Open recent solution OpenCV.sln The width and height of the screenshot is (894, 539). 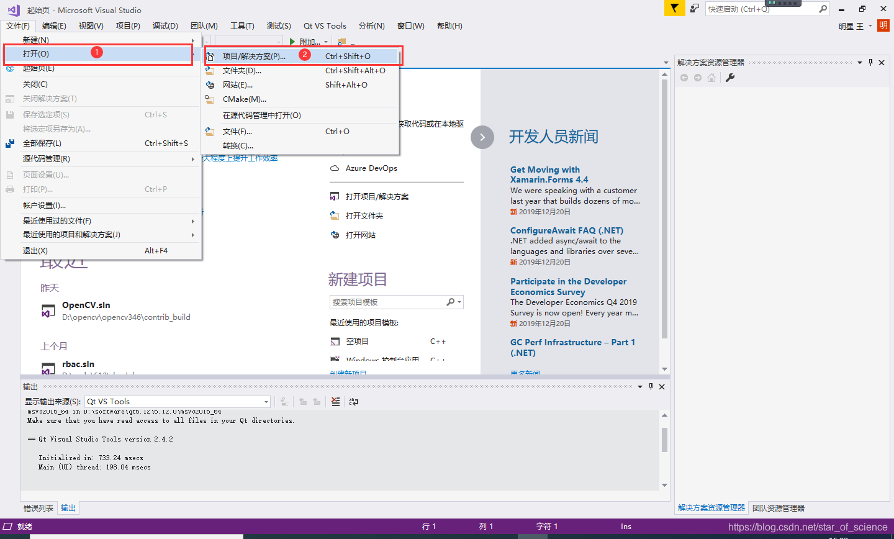86,305
